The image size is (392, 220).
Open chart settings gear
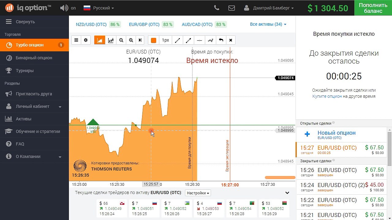click(x=86, y=40)
